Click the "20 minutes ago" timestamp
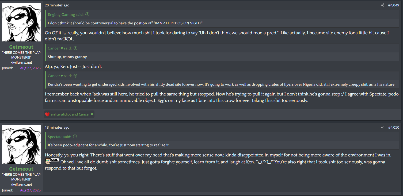Screen dimensions: 403x196 coord(57,5)
